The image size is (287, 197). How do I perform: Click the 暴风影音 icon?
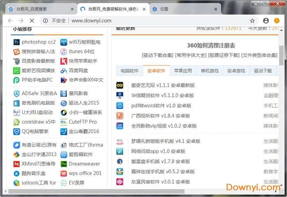tap(64, 94)
